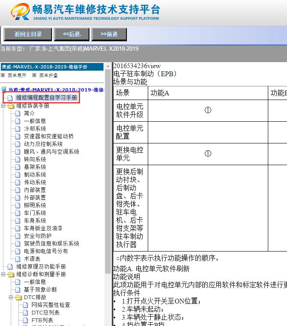This screenshot has width=287, height=326.
Task: Open the FTB列表 entry
Action: (x=42, y=320)
